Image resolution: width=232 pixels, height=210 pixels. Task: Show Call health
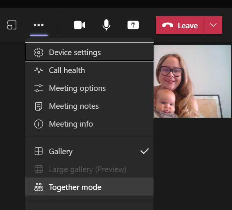point(89,70)
